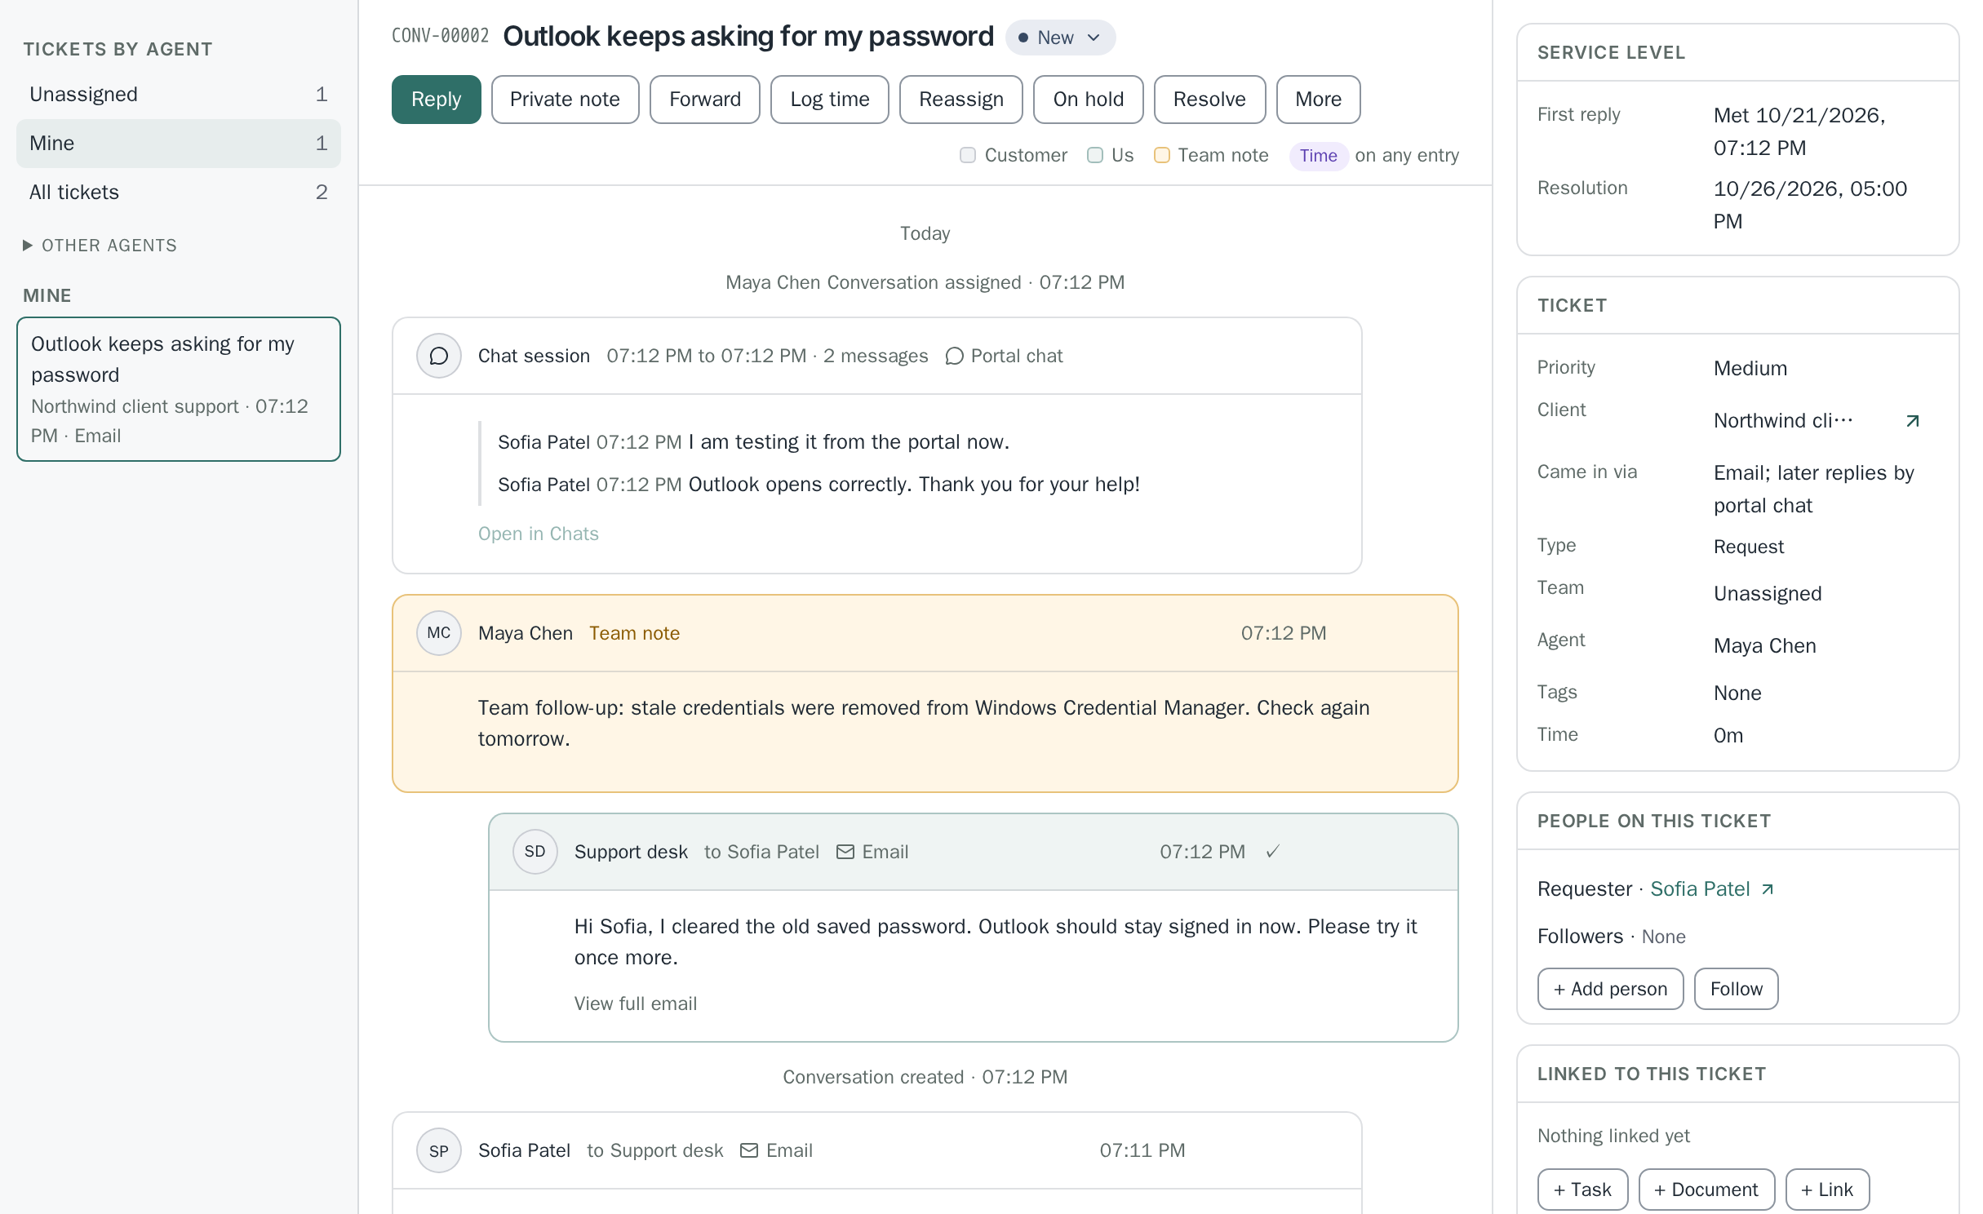Click the Forward button
Screen dimensions: 1983x1214
(x=704, y=100)
